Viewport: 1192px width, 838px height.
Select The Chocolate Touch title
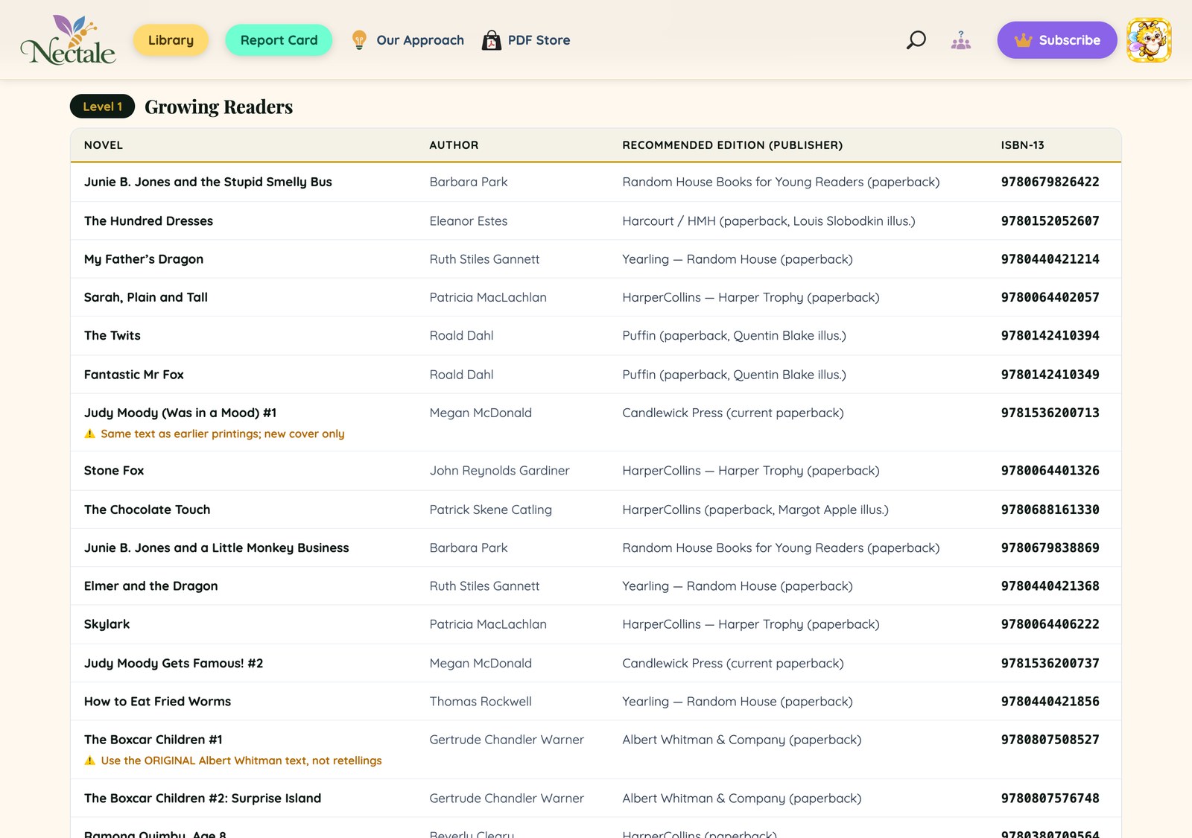tap(147, 510)
